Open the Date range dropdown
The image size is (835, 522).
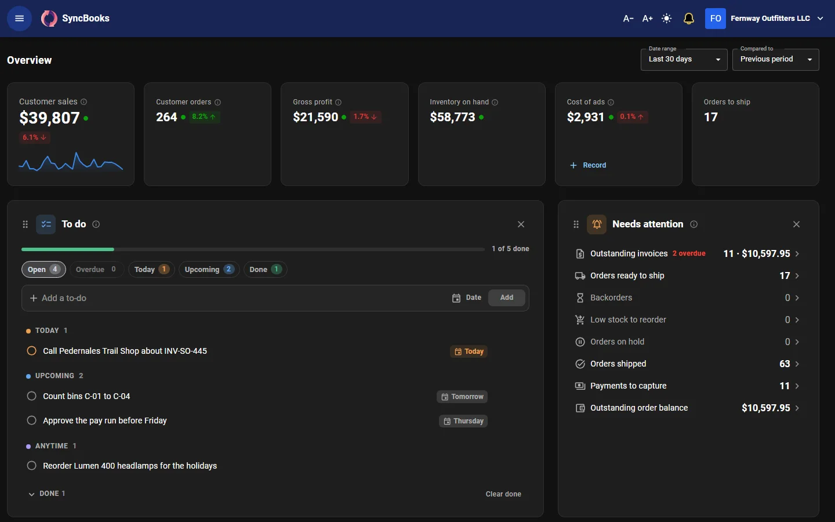(x=684, y=59)
